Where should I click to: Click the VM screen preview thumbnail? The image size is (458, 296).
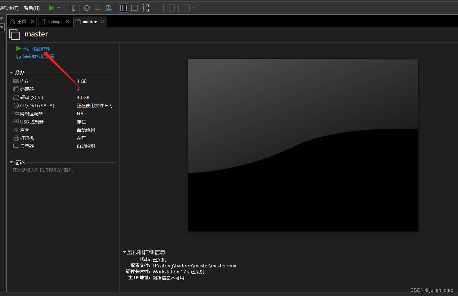(x=302, y=145)
